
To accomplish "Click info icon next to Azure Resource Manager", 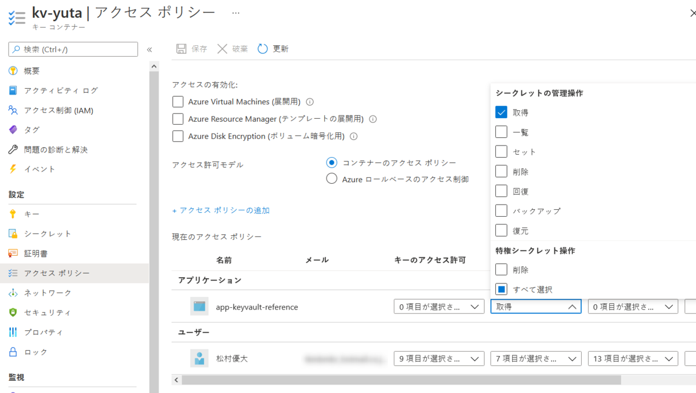I will click(x=373, y=119).
